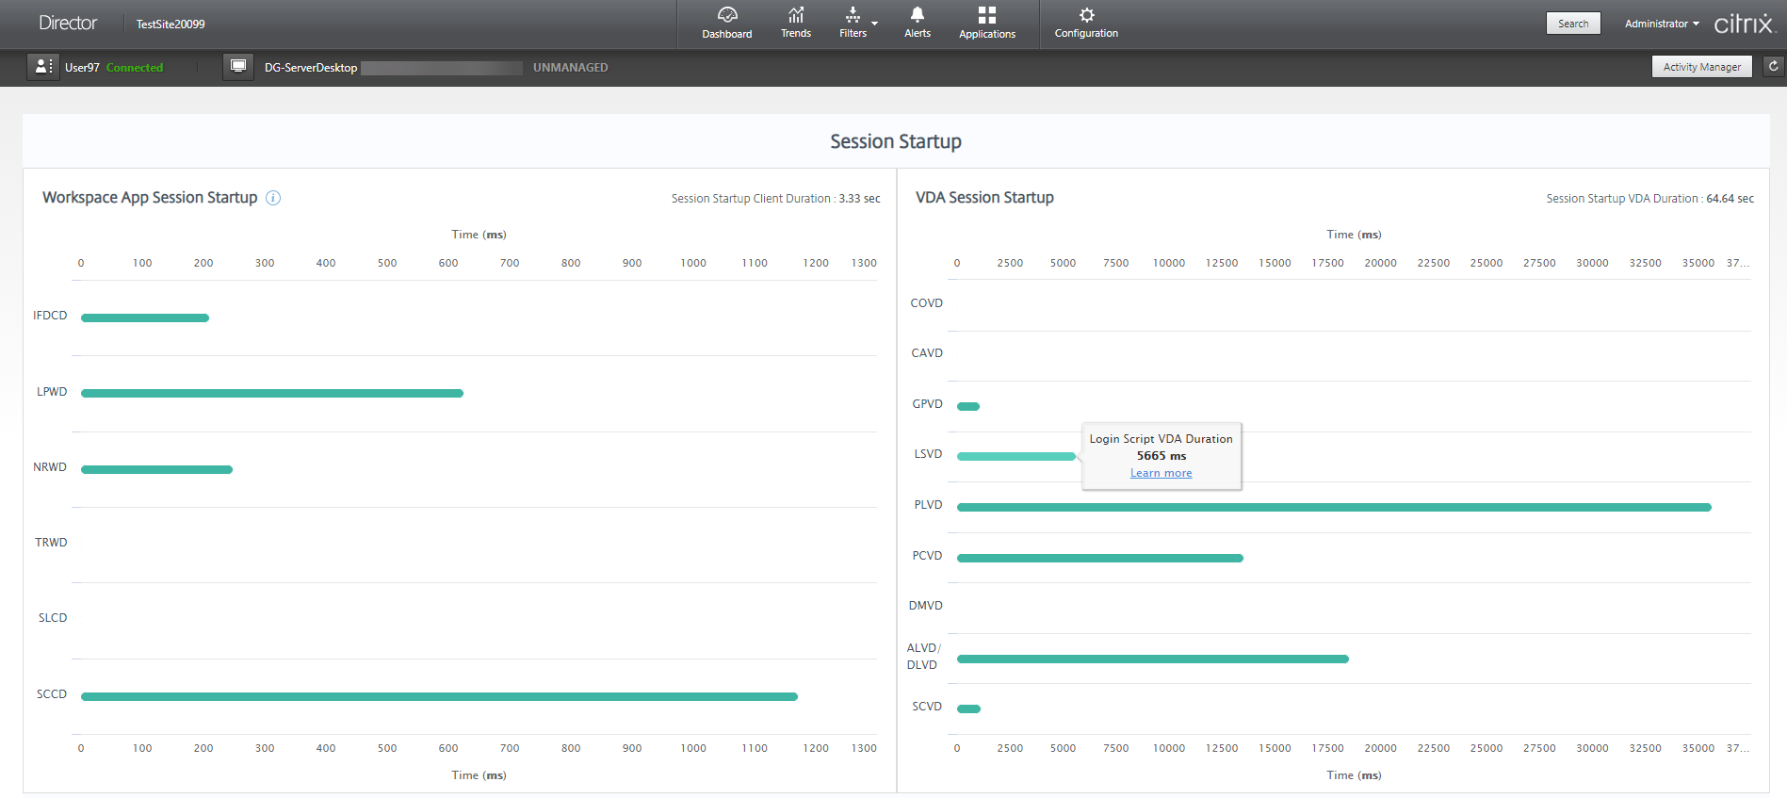This screenshot has width=1787, height=798.
Task: Open the Applications grid icon
Action: tap(986, 15)
